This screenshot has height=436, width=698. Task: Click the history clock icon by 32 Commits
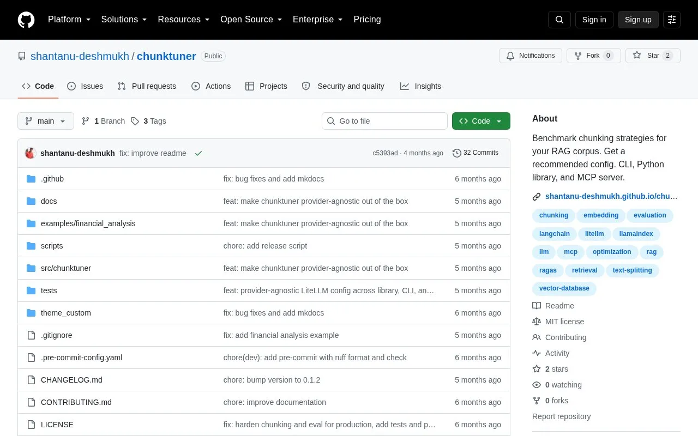pyautogui.click(x=457, y=153)
